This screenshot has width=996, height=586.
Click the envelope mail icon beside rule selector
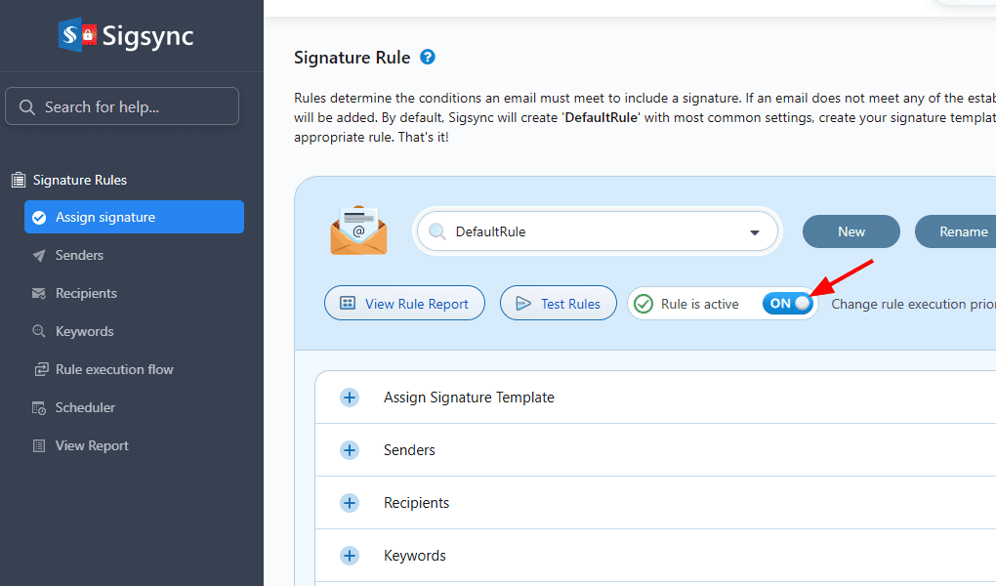pos(358,230)
